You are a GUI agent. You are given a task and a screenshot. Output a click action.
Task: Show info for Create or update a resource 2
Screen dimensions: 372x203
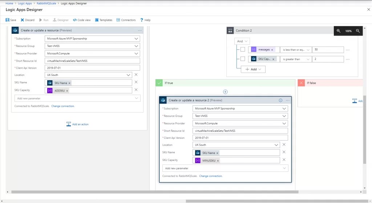coord(280,100)
